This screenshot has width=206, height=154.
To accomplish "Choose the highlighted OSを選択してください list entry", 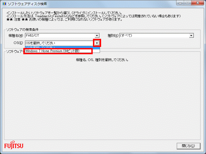I will 63,47.
